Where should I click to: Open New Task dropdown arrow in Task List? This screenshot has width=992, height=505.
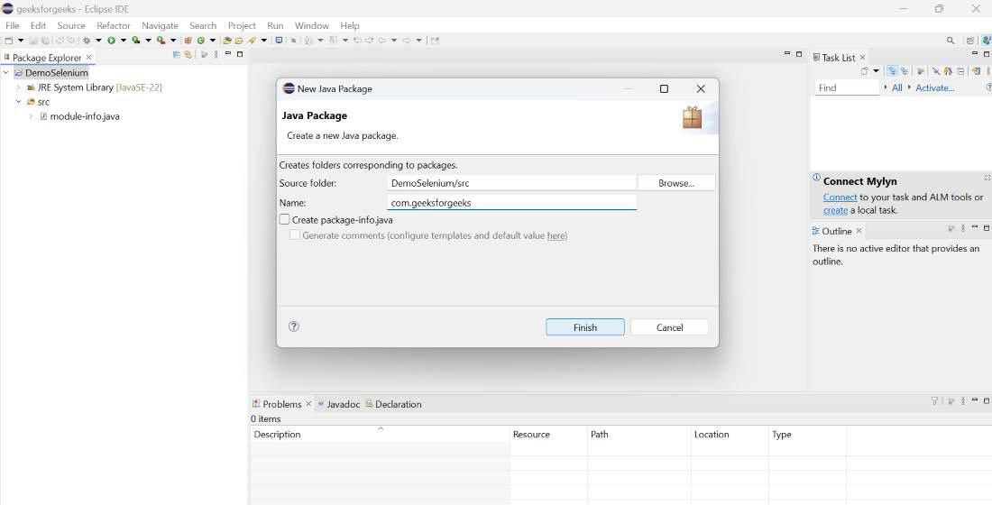coord(877,71)
